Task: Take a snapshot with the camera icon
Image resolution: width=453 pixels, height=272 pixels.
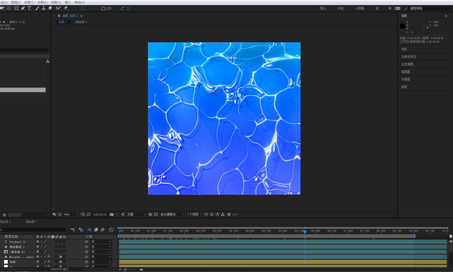Action: [112, 215]
